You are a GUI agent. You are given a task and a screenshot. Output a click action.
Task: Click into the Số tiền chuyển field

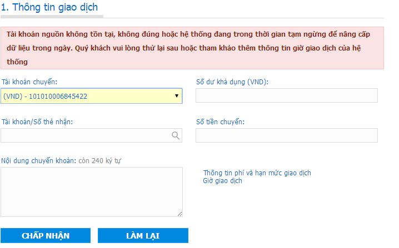point(286,135)
